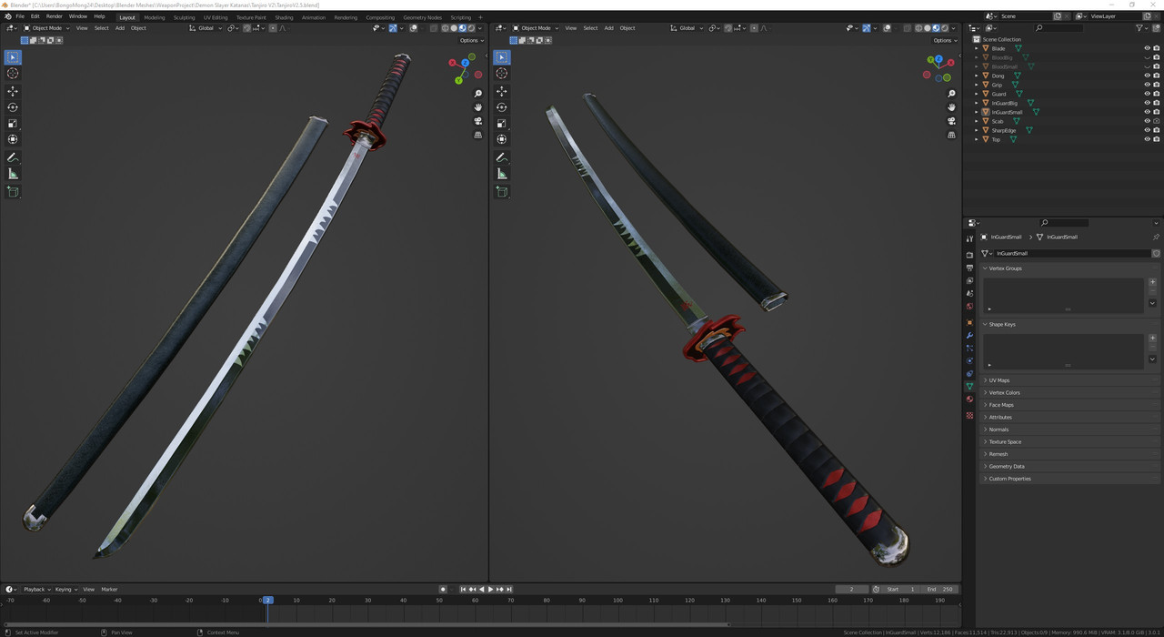Click the InGuardSmall mesh name field
Screen dimensions: 1164x637
click(x=1071, y=253)
